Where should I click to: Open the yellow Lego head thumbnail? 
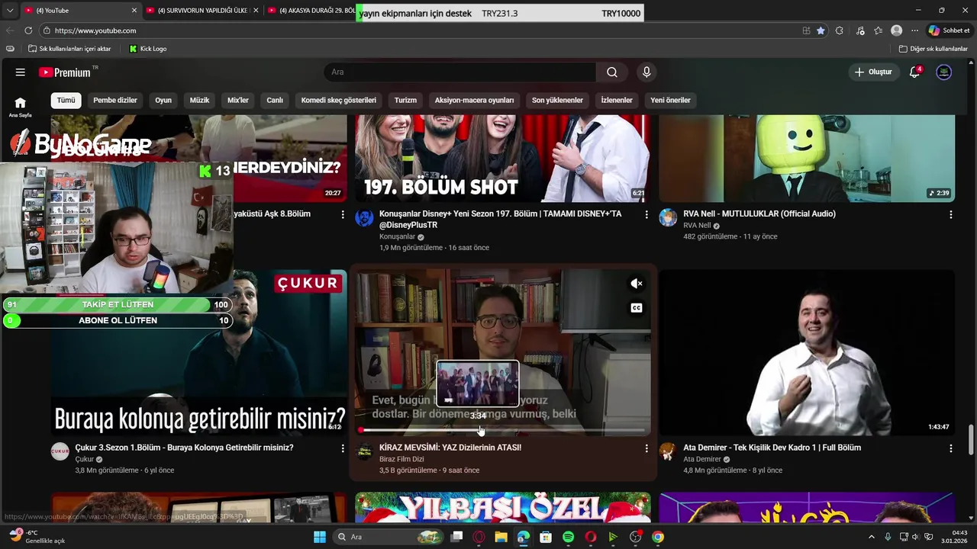click(x=807, y=159)
